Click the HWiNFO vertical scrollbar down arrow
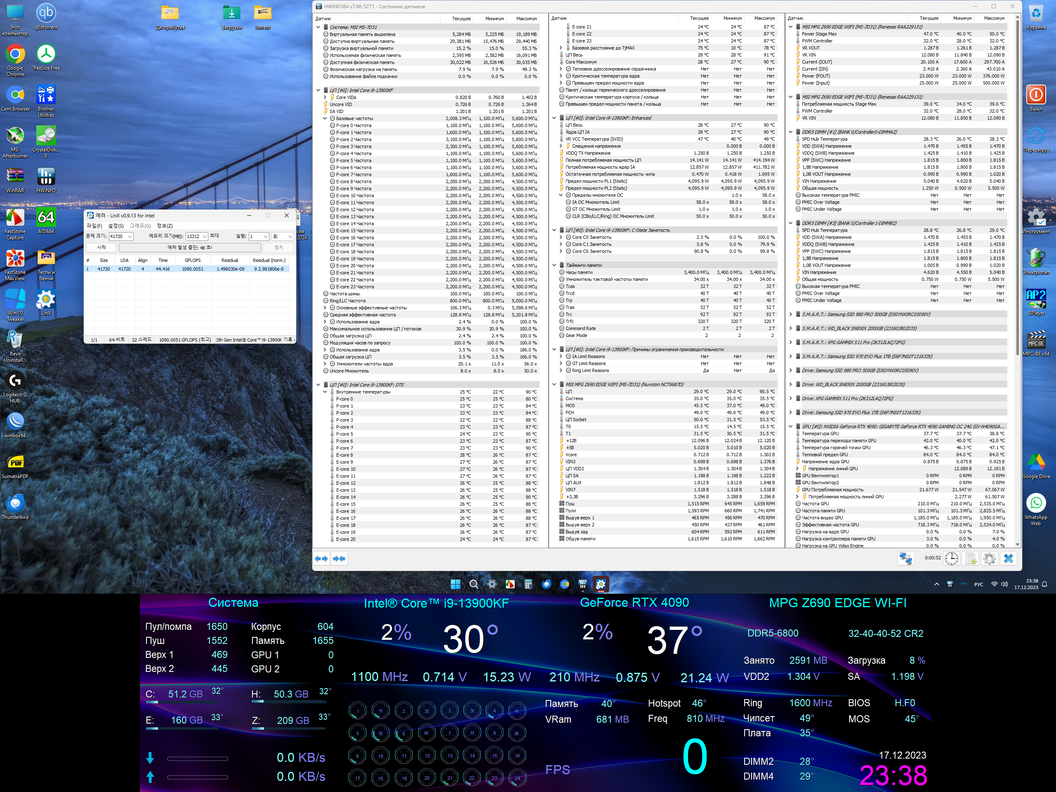Image resolution: width=1056 pixels, height=792 pixels. click(1017, 545)
